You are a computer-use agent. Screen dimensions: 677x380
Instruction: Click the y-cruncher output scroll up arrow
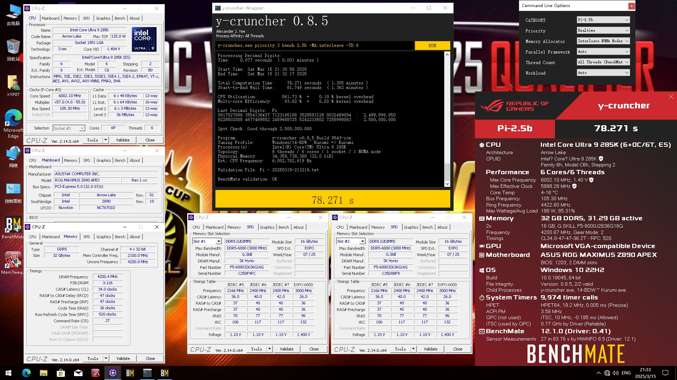click(447, 55)
